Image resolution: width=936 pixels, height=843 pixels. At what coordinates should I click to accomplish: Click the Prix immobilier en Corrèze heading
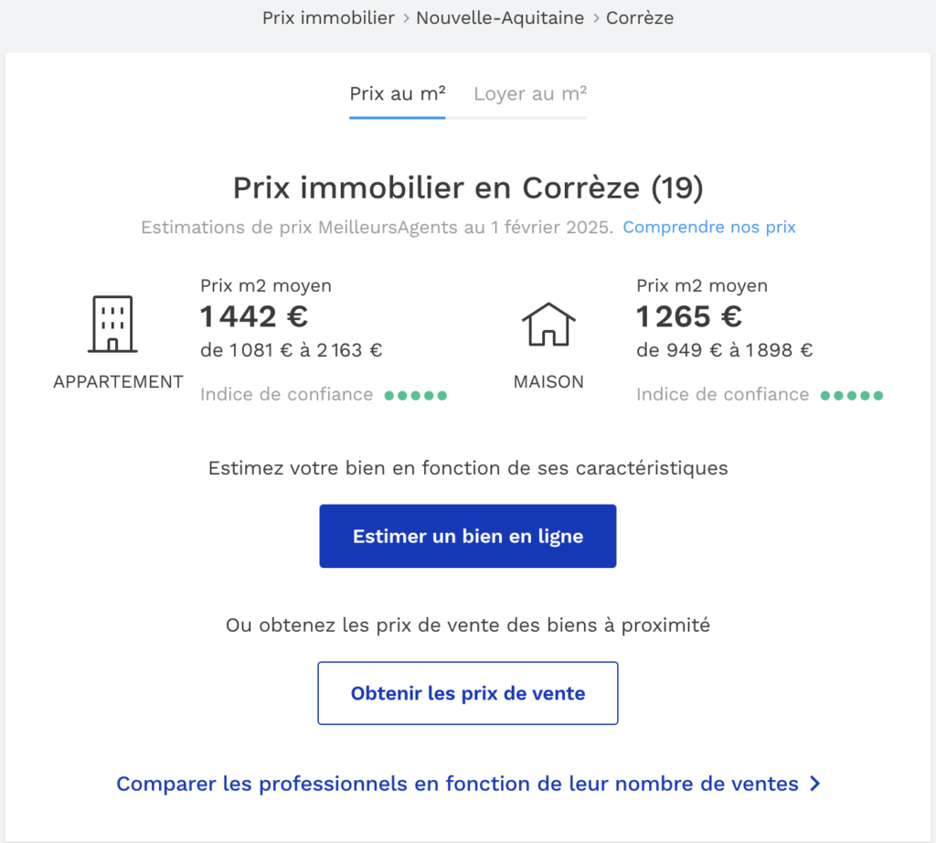click(468, 187)
